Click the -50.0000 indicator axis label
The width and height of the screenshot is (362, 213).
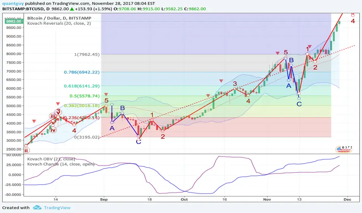[13, 194]
